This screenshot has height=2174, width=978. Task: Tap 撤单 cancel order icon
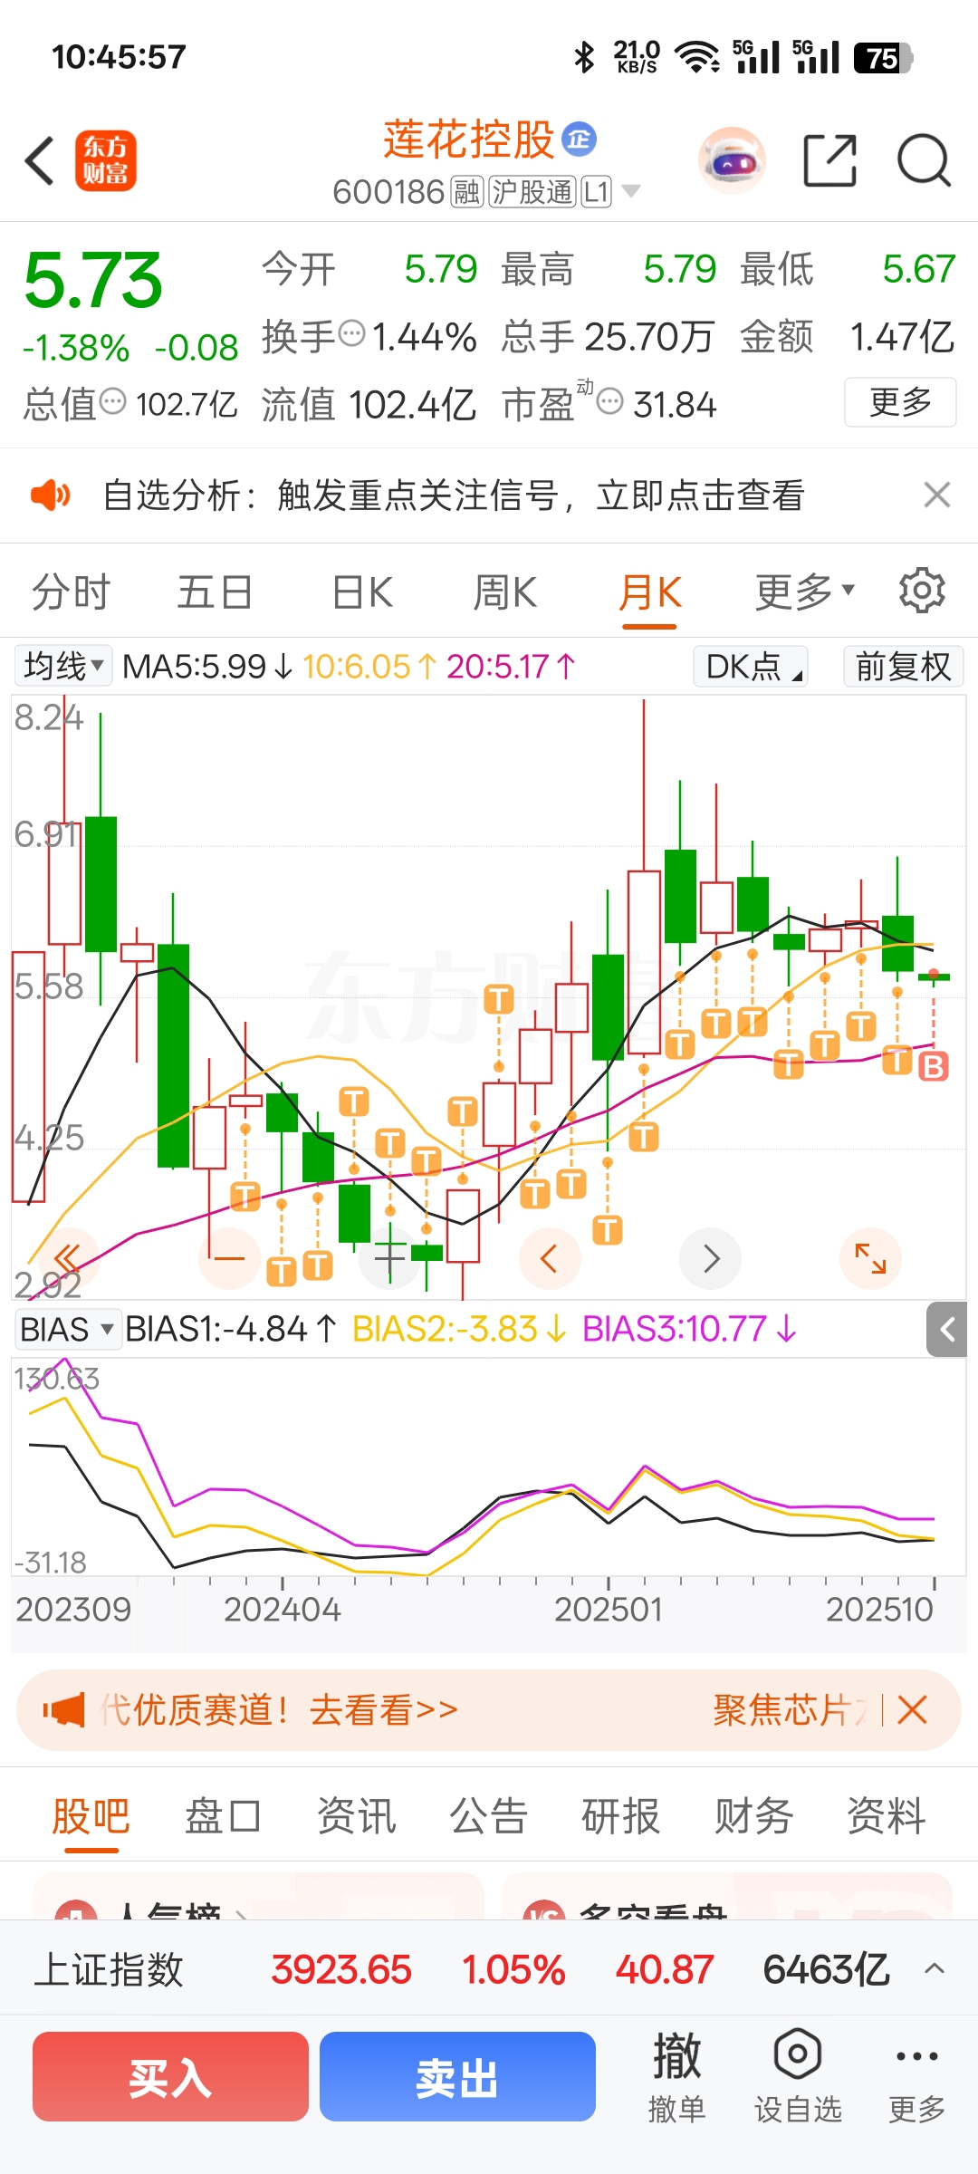676,2076
